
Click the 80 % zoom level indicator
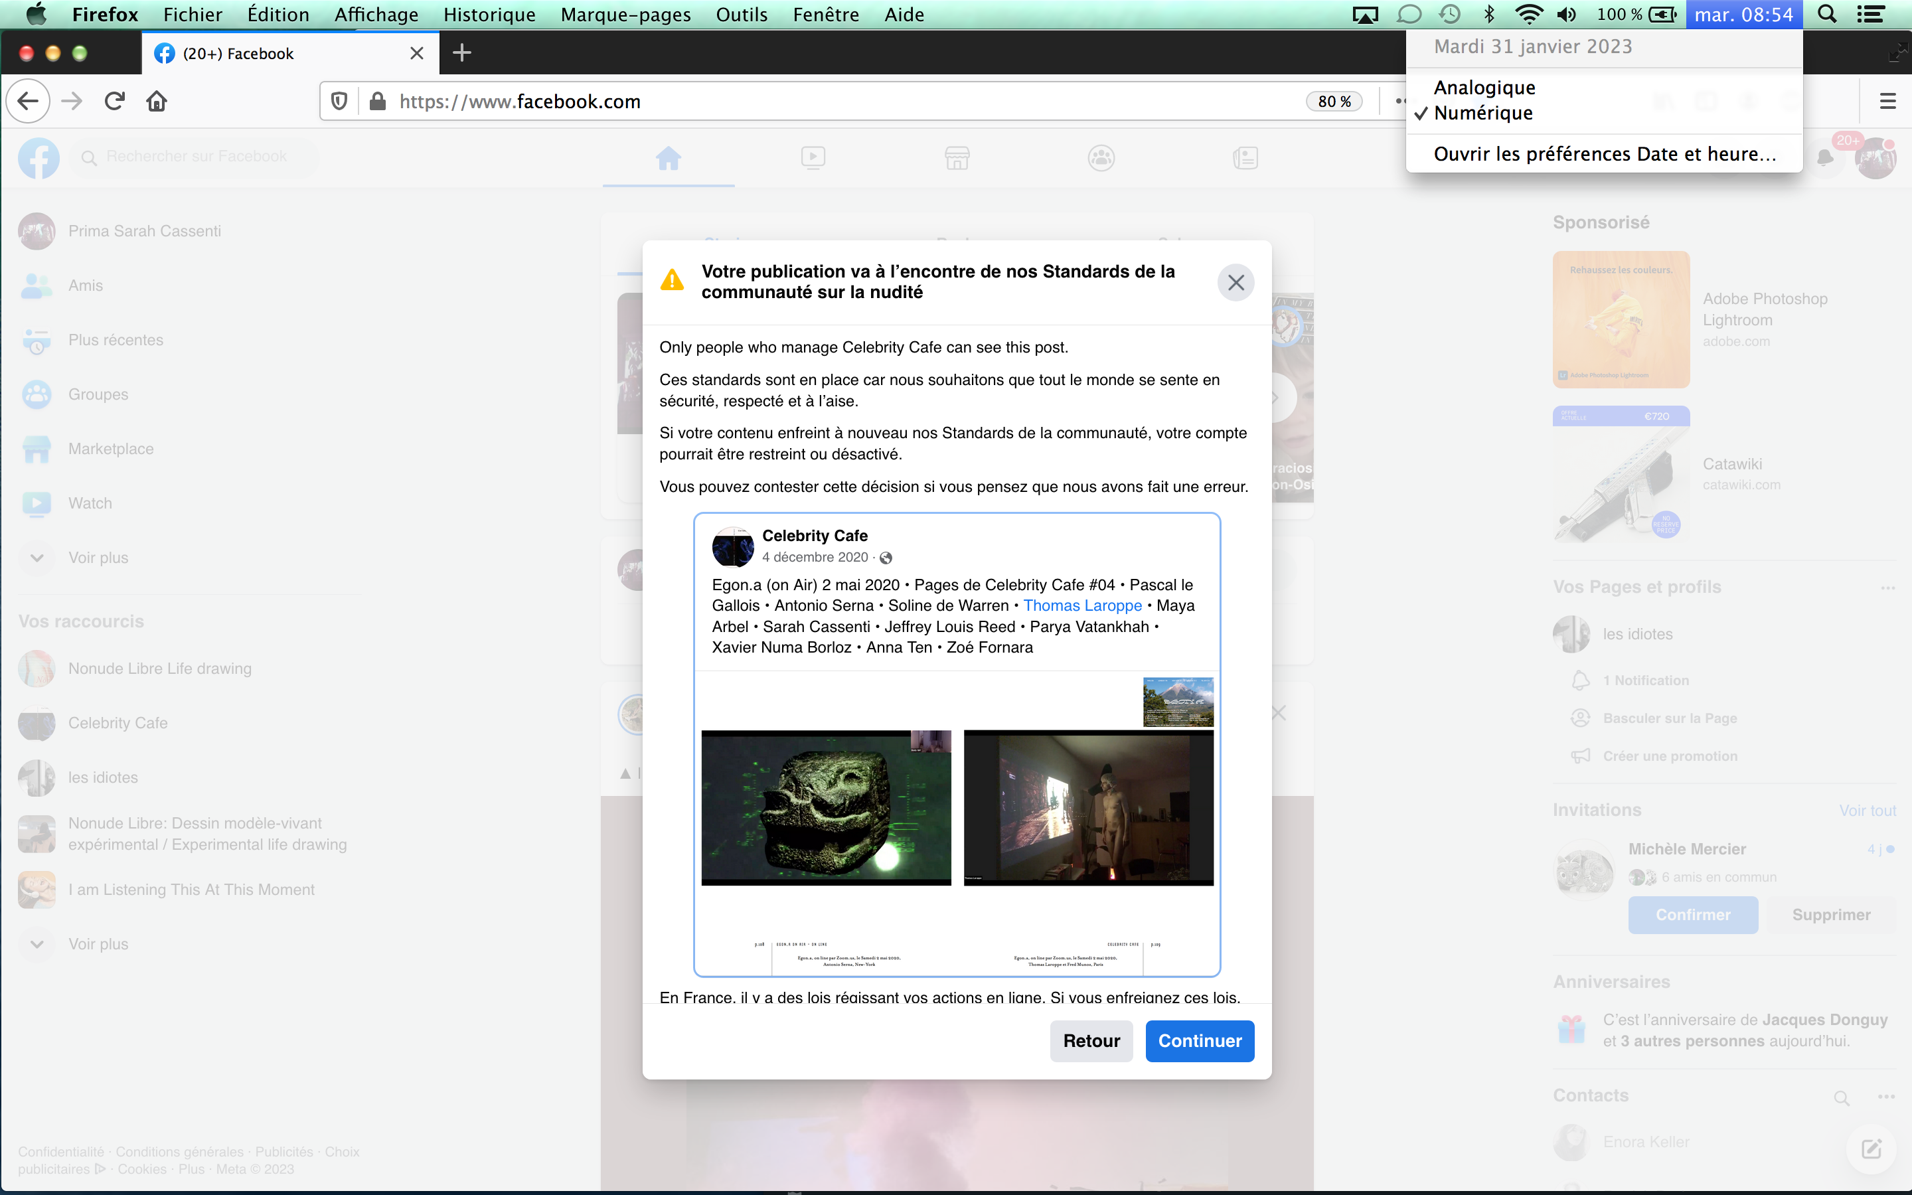pos(1334,101)
